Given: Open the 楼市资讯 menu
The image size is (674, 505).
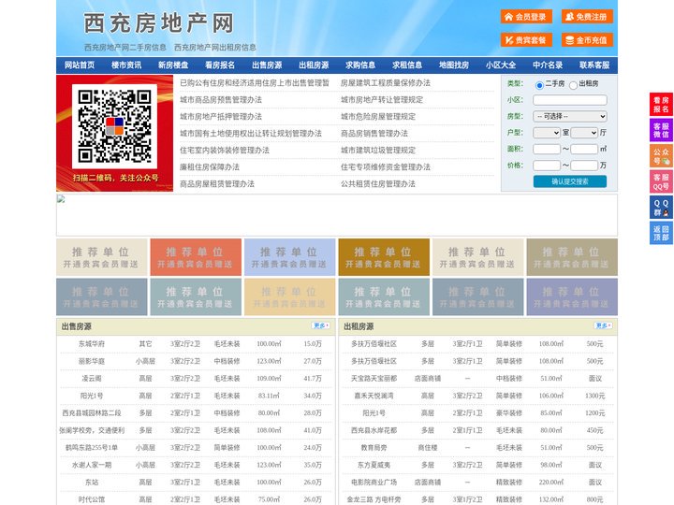Looking at the screenshot, I should click(126, 65).
